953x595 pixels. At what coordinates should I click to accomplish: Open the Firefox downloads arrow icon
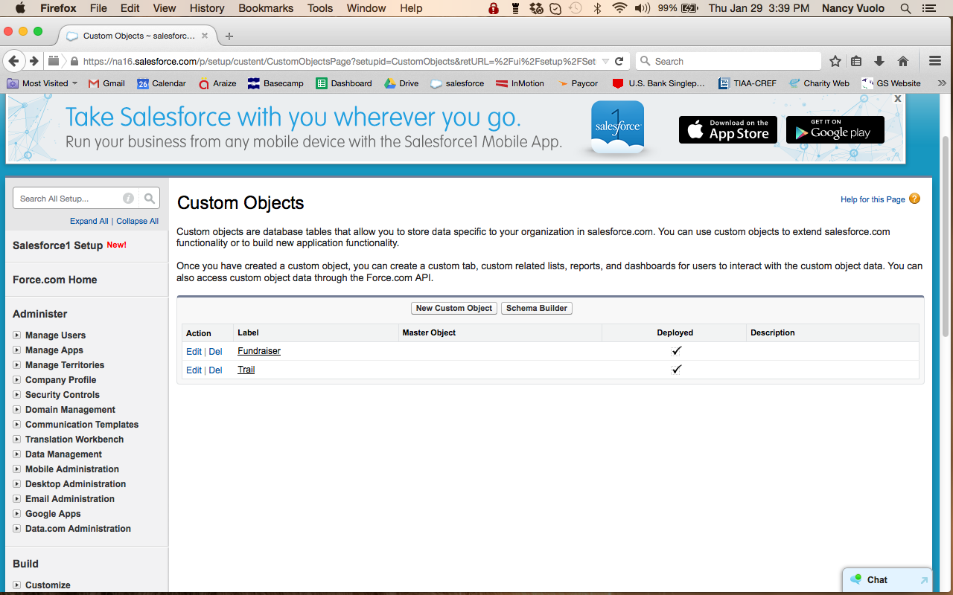click(x=879, y=61)
